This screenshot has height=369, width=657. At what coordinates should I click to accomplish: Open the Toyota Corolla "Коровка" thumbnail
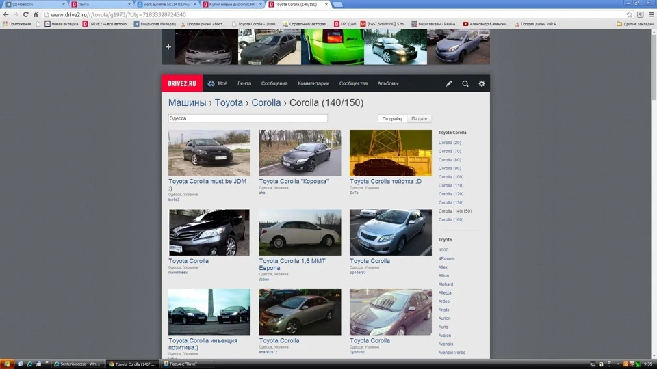tap(300, 152)
